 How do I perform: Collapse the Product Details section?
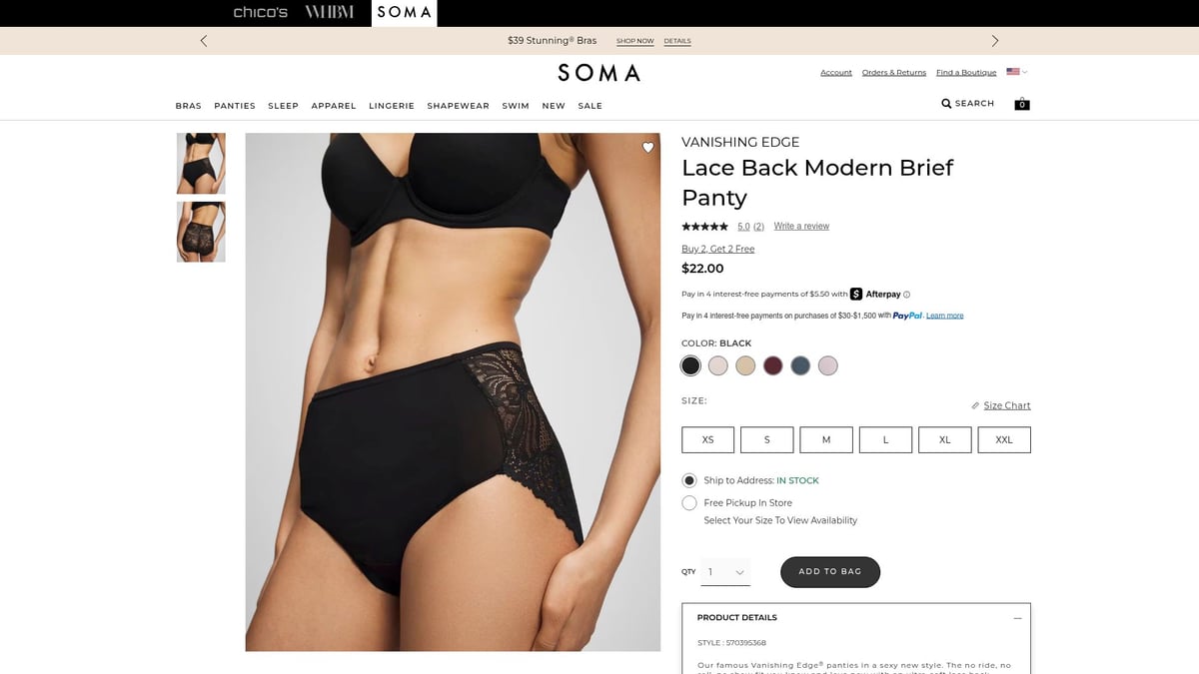(x=1017, y=618)
